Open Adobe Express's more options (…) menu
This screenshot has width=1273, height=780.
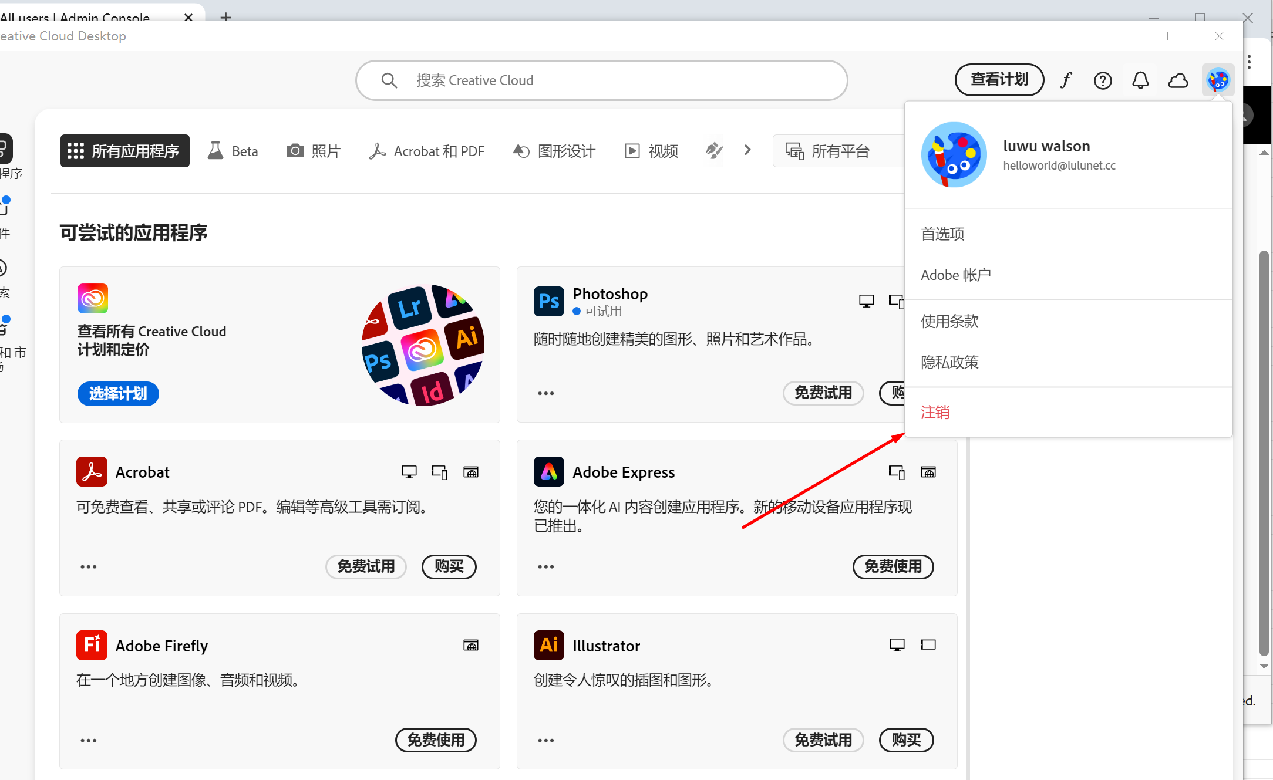[x=546, y=567]
